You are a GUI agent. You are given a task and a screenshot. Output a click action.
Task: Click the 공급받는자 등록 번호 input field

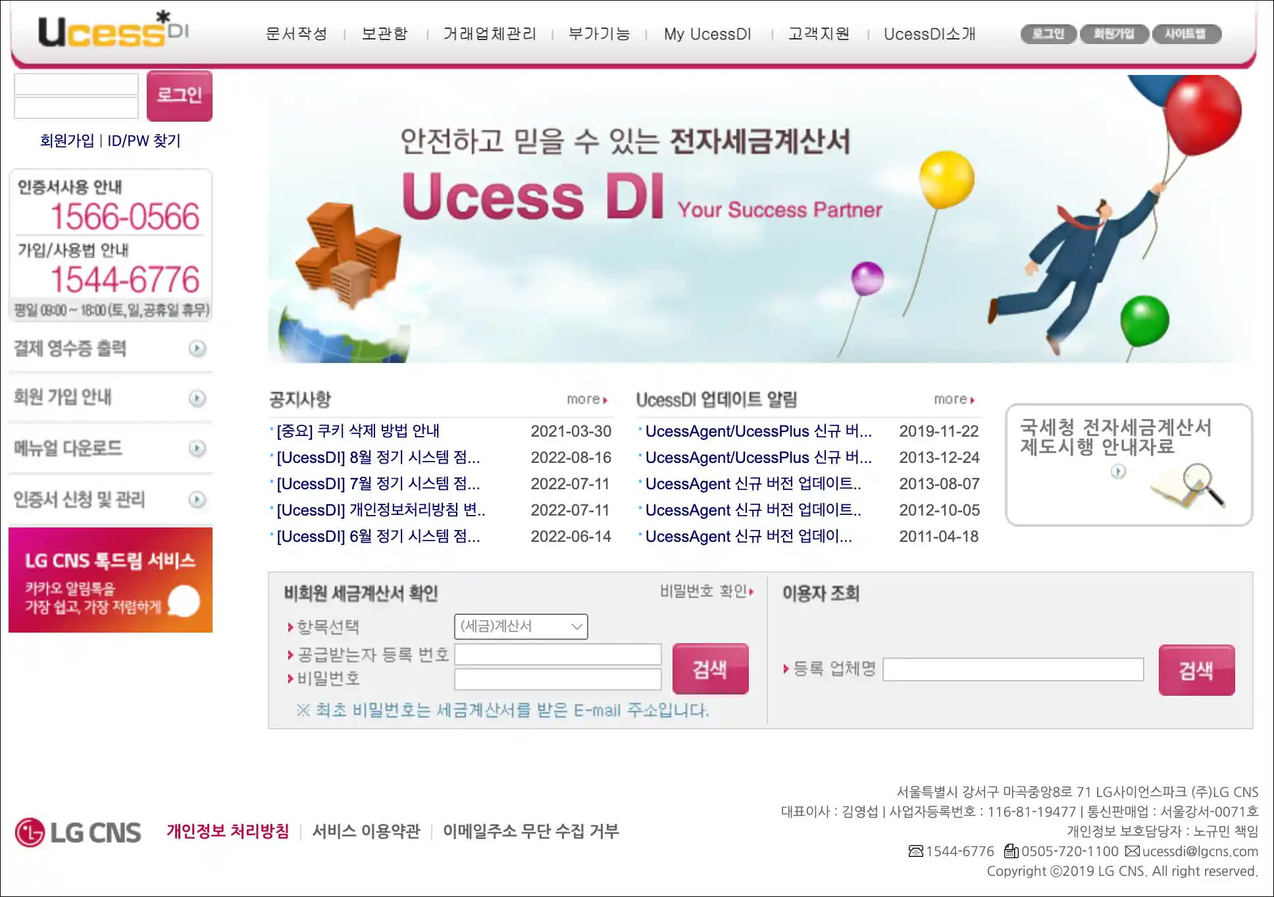pyautogui.click(x=558, y=654)
